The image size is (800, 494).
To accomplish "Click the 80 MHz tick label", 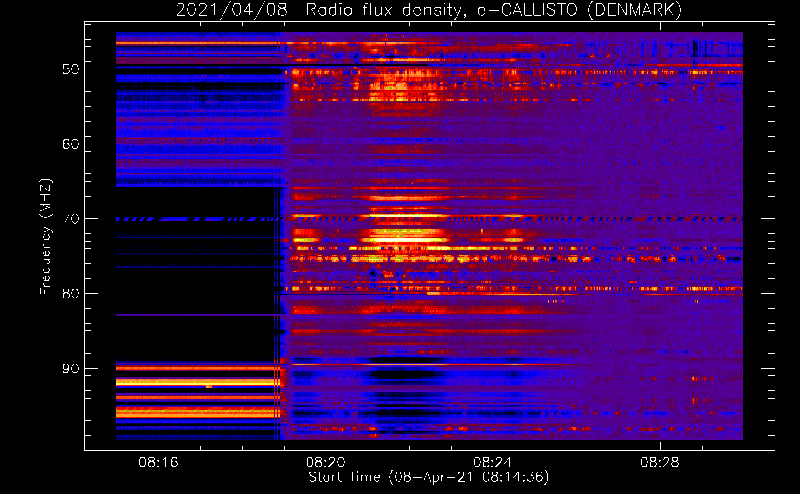I will (x=71, y=294).
